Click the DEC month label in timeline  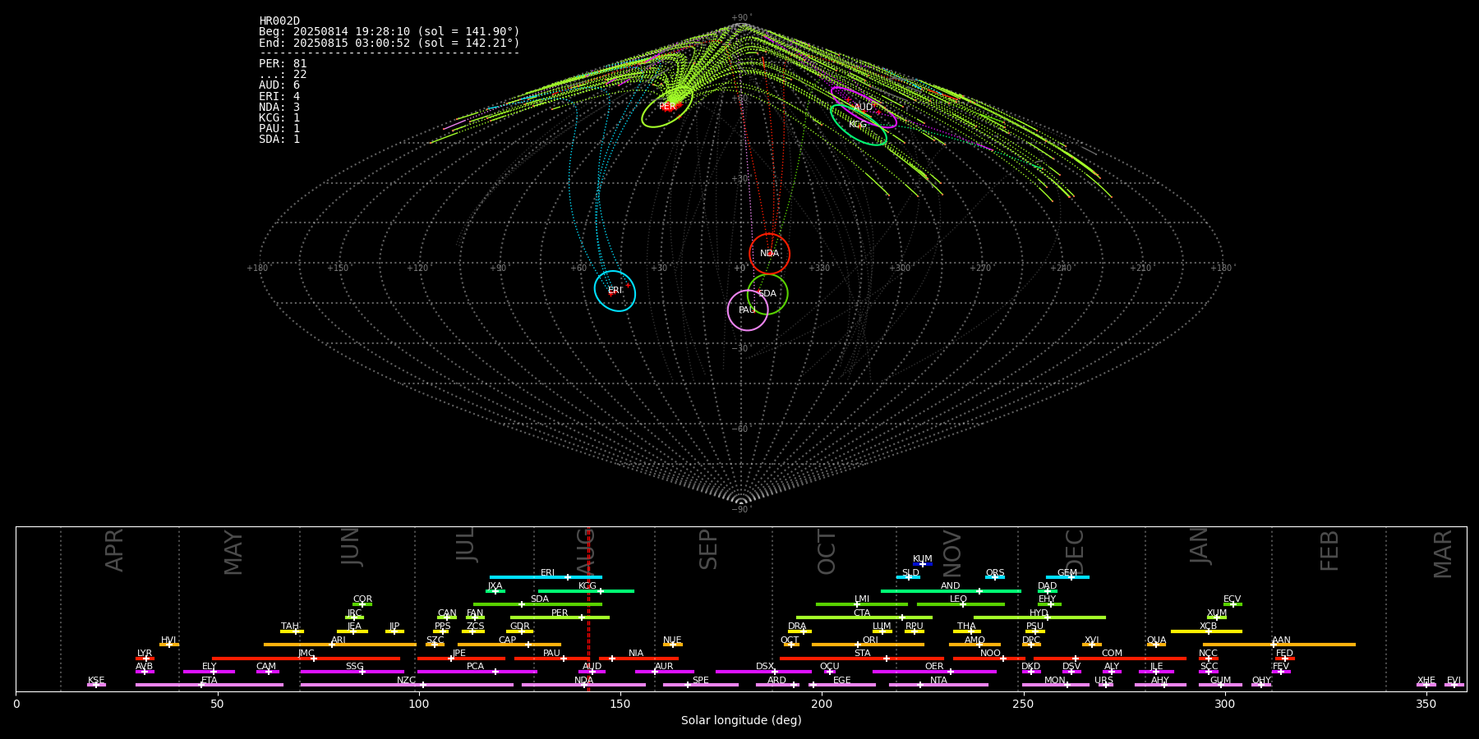pyautogui.click(x=1075, y=552)
